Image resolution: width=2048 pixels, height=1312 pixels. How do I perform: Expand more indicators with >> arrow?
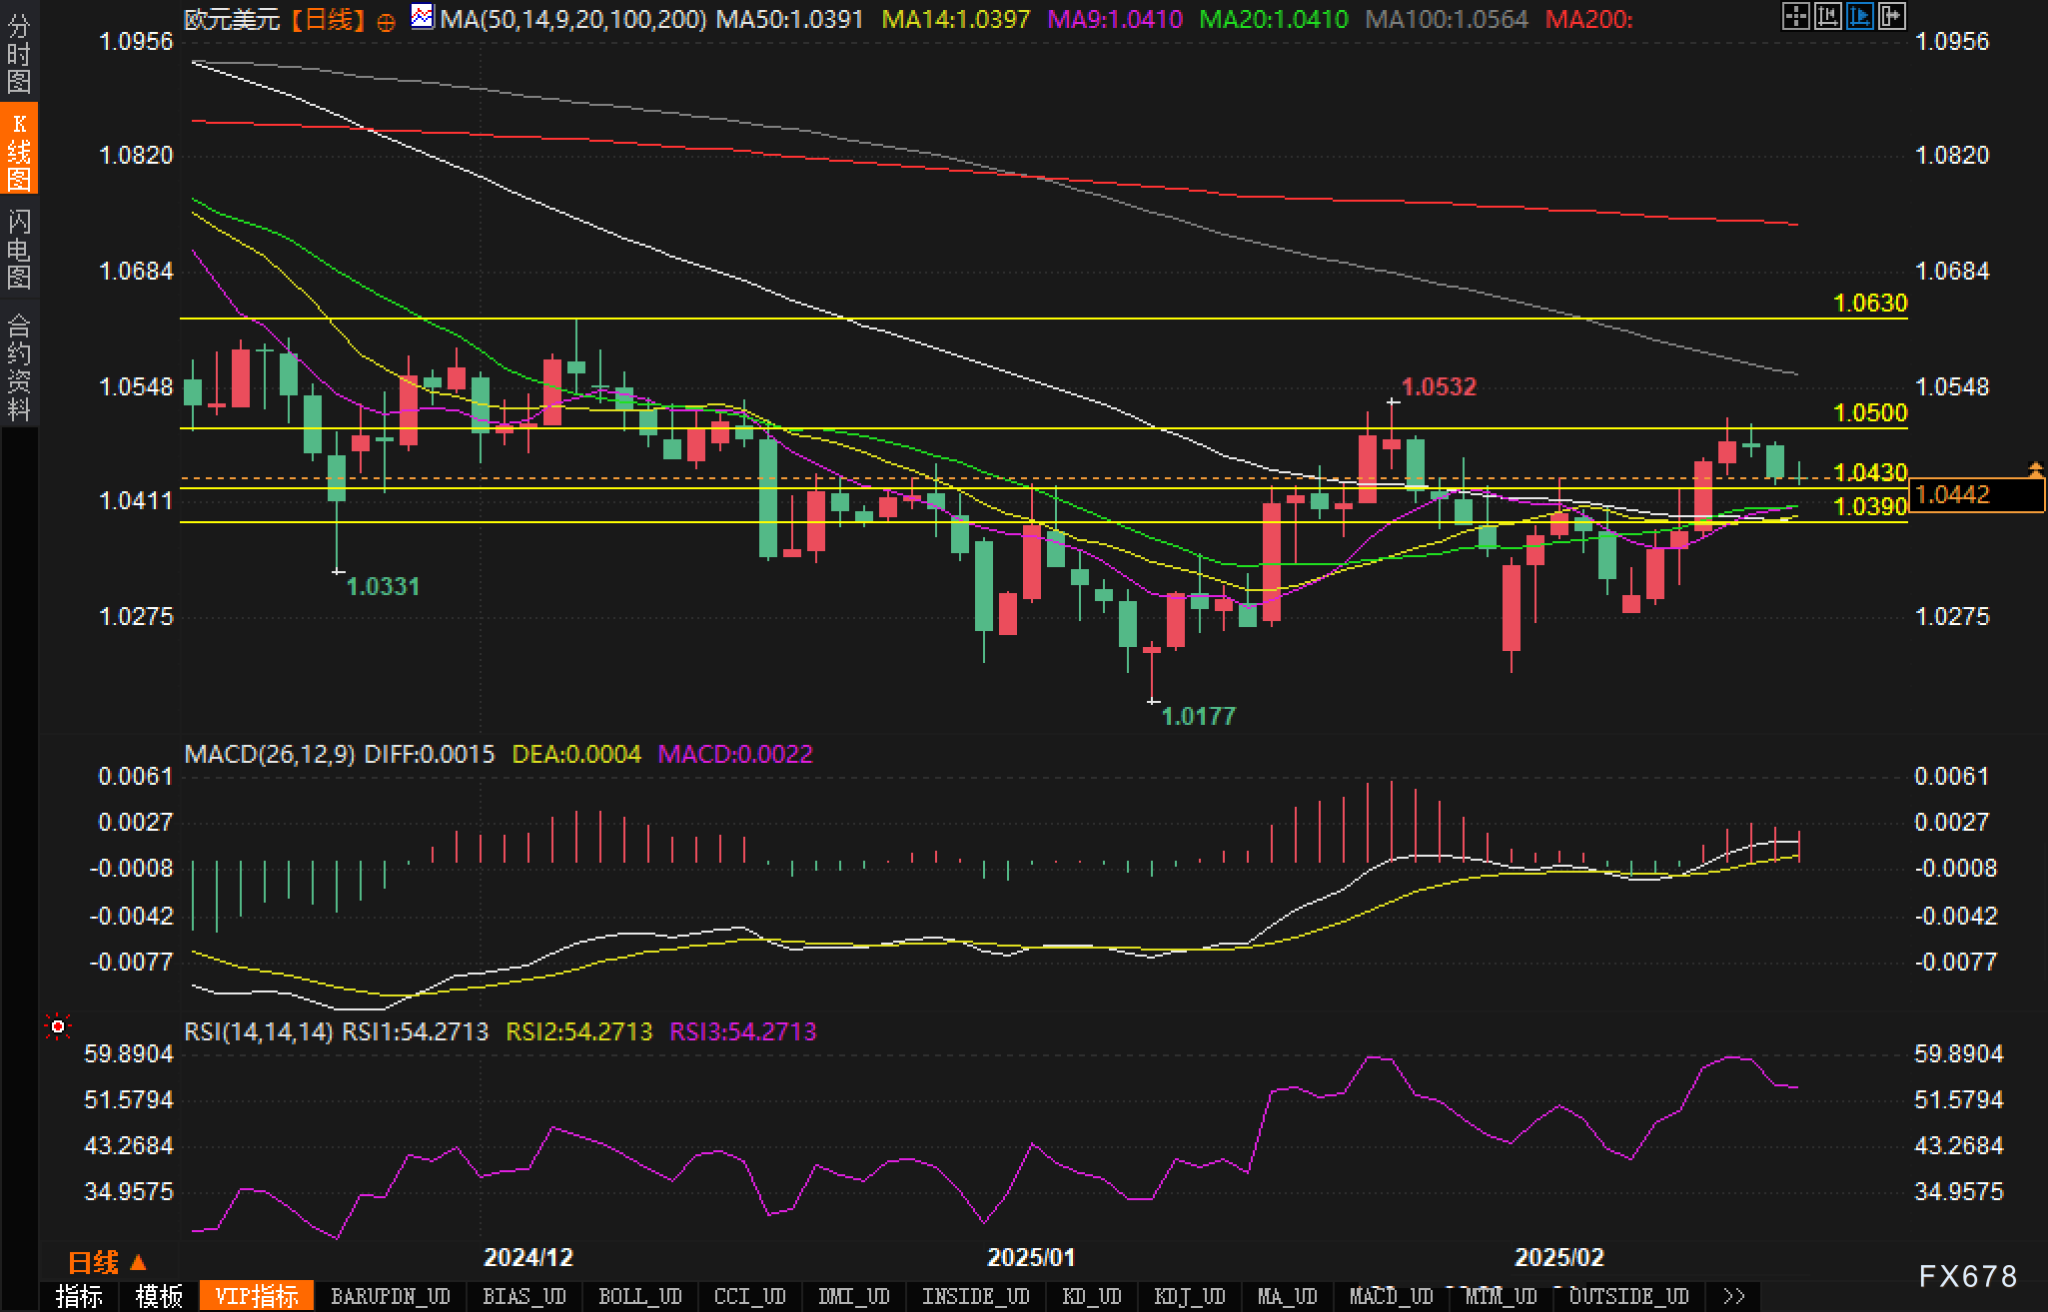point(1734,1296)
